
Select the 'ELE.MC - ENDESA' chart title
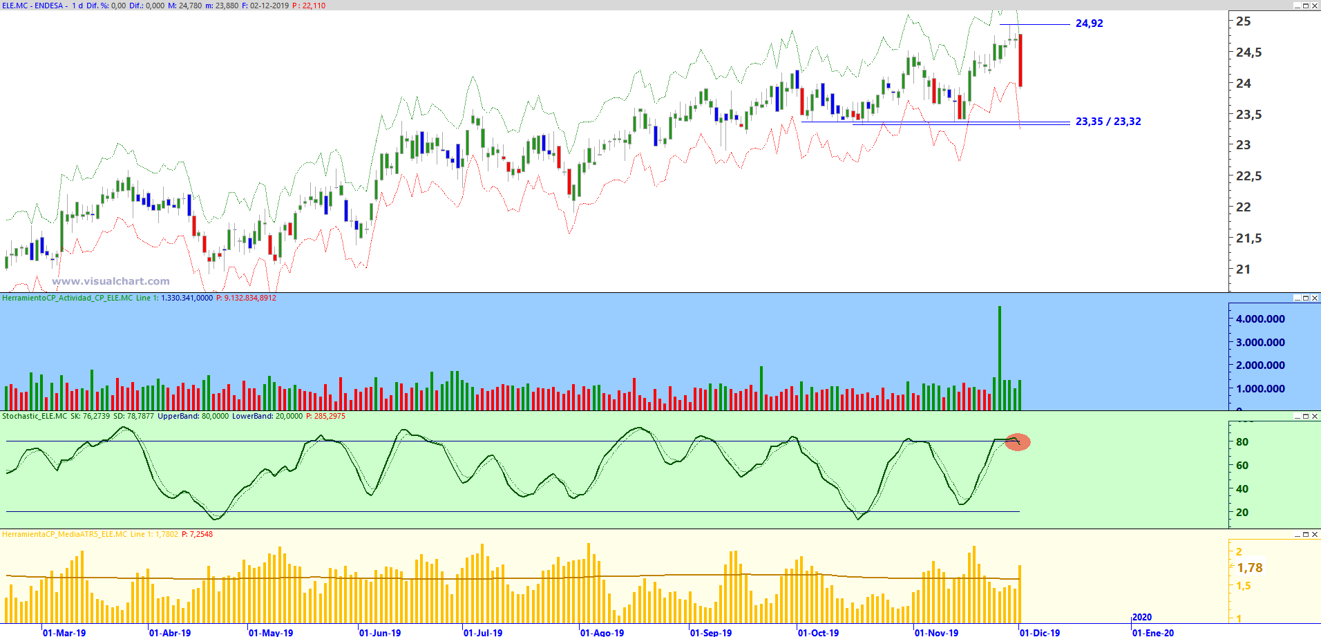(32, 6)
